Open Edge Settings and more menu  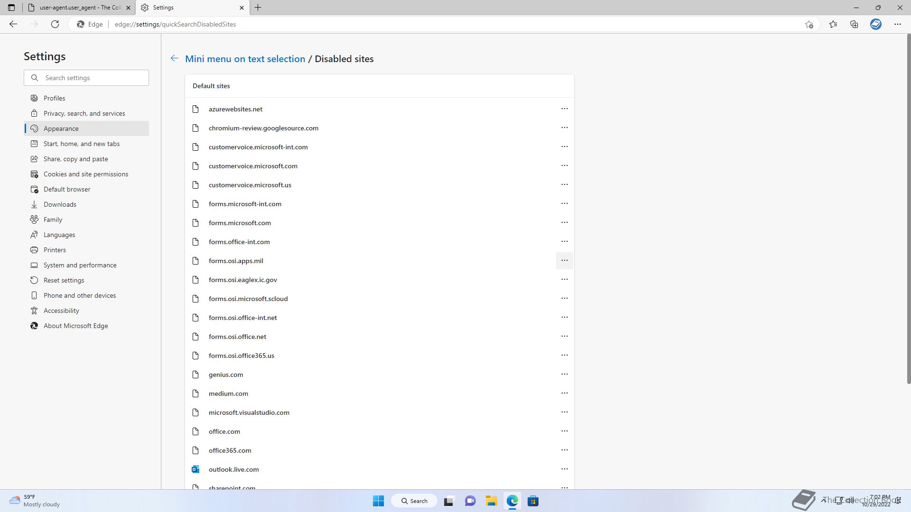pos(897,24)
